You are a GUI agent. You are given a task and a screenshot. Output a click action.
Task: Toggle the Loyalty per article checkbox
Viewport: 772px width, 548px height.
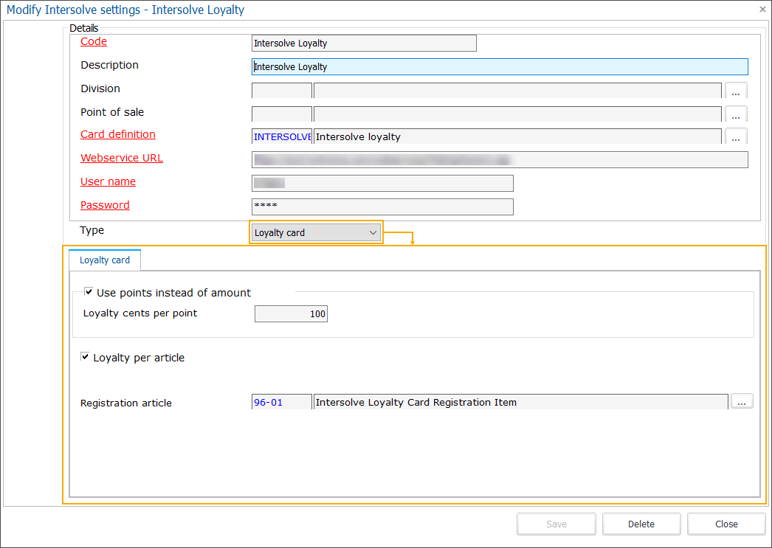coord(85,356)
